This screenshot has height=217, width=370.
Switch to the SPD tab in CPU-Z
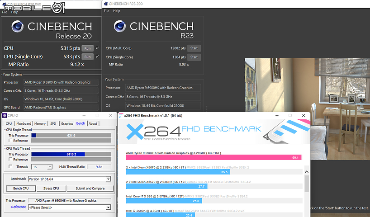pos(53,123)
